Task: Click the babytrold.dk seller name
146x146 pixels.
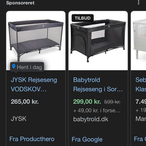Action: tap(91, 119)
